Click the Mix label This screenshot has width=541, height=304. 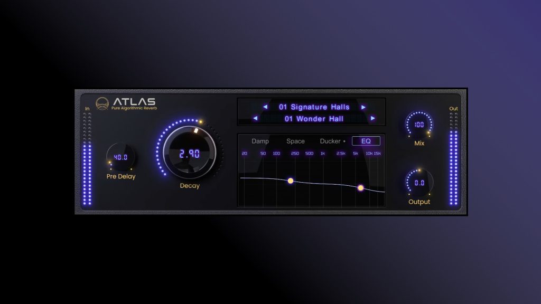coord(419,143)
